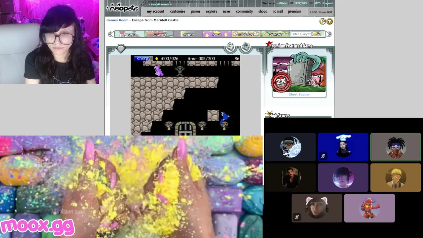423x238 pixels.
Task: Click the blond anime avatar call tile
Action: (x=396, y=178)
